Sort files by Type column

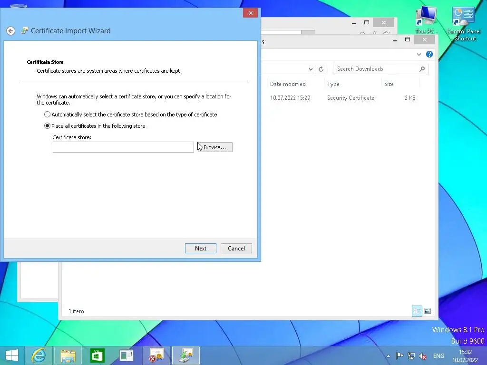(x=352, y=84)
